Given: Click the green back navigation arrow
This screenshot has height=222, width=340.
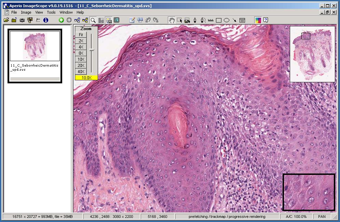Looking at the screenshot, I should (61, 20).
